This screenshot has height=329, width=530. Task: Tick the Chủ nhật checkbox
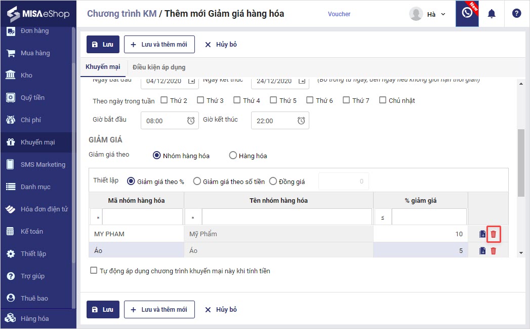coord(383,100)
